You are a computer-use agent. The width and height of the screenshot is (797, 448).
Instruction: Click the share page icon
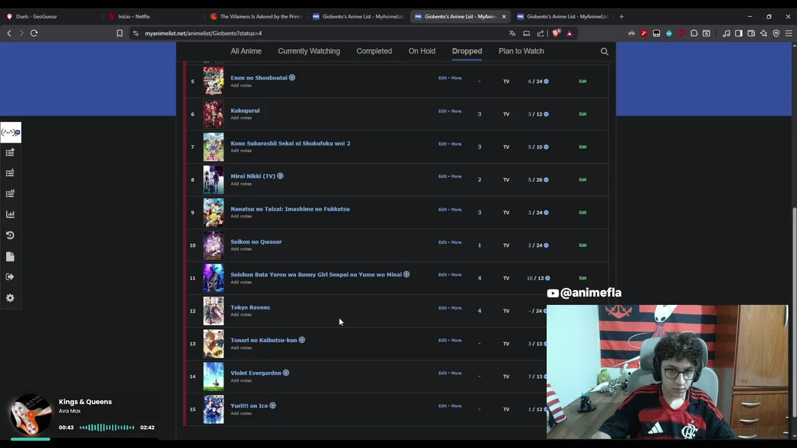(540, 33)
